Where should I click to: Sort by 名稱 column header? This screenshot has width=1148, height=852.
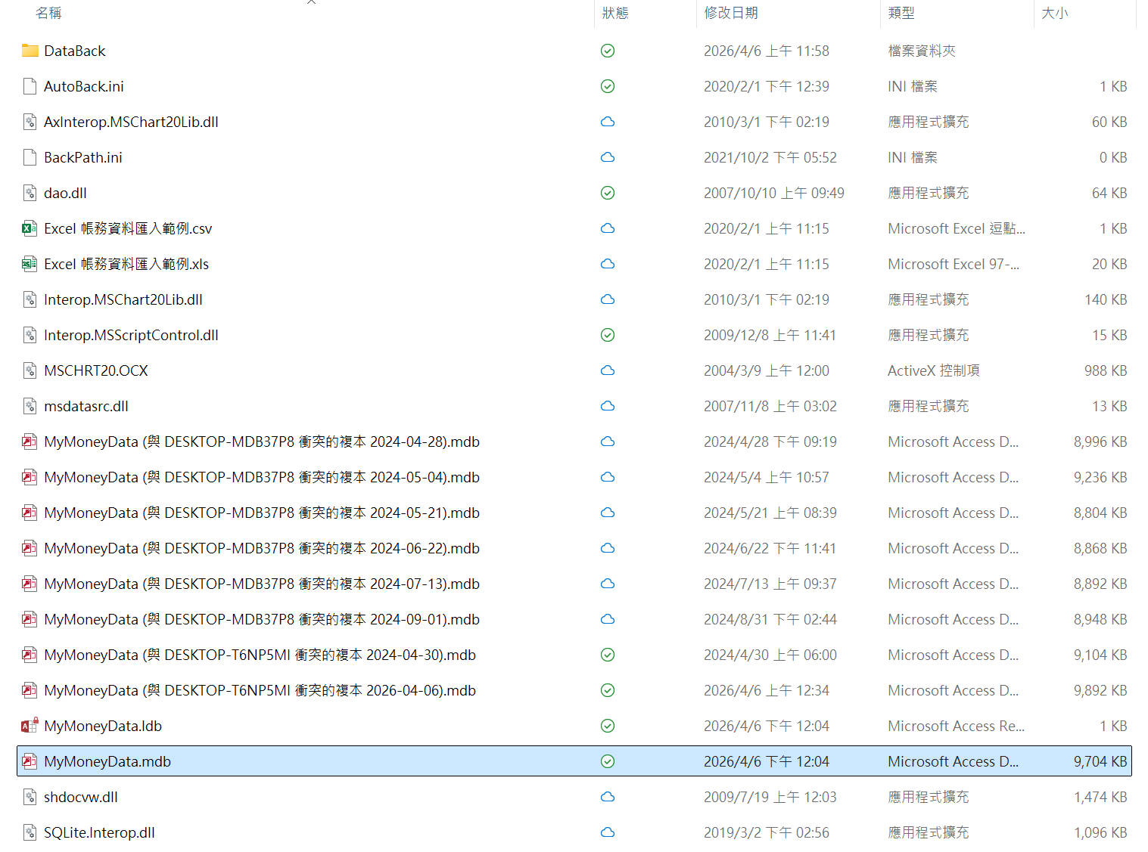tap(48, 13)
